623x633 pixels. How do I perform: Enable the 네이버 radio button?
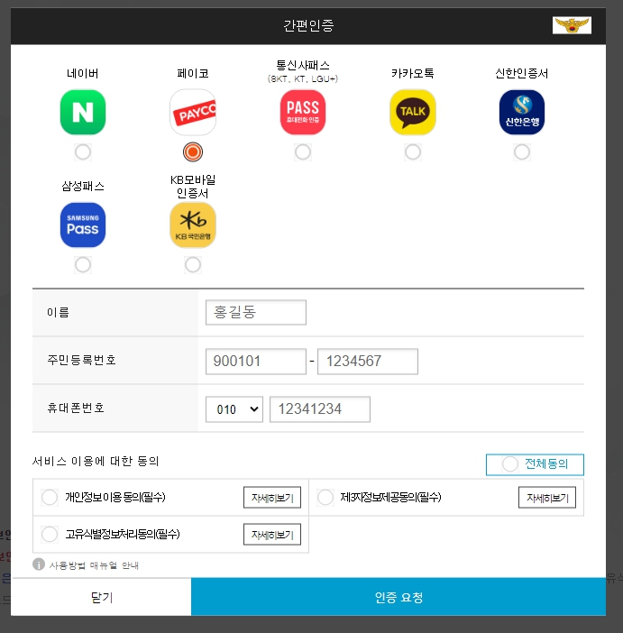(83, 152)
